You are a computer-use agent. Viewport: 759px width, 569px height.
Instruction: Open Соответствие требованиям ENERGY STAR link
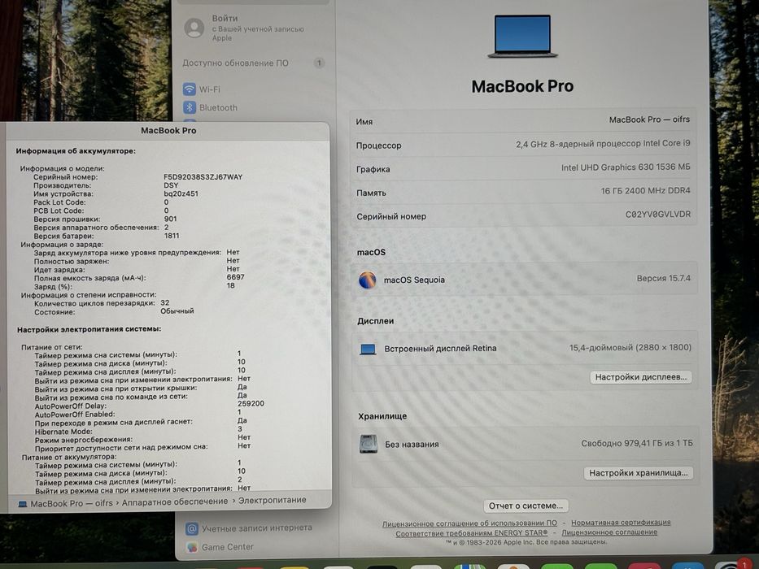(x=472, y=533)
